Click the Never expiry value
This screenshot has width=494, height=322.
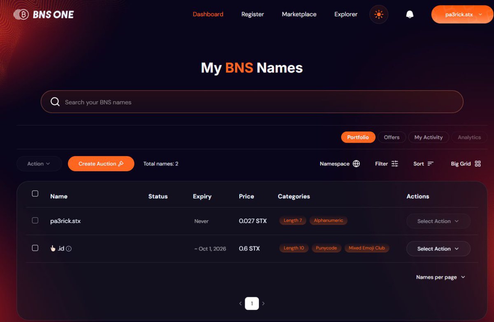tap(201, 221)
